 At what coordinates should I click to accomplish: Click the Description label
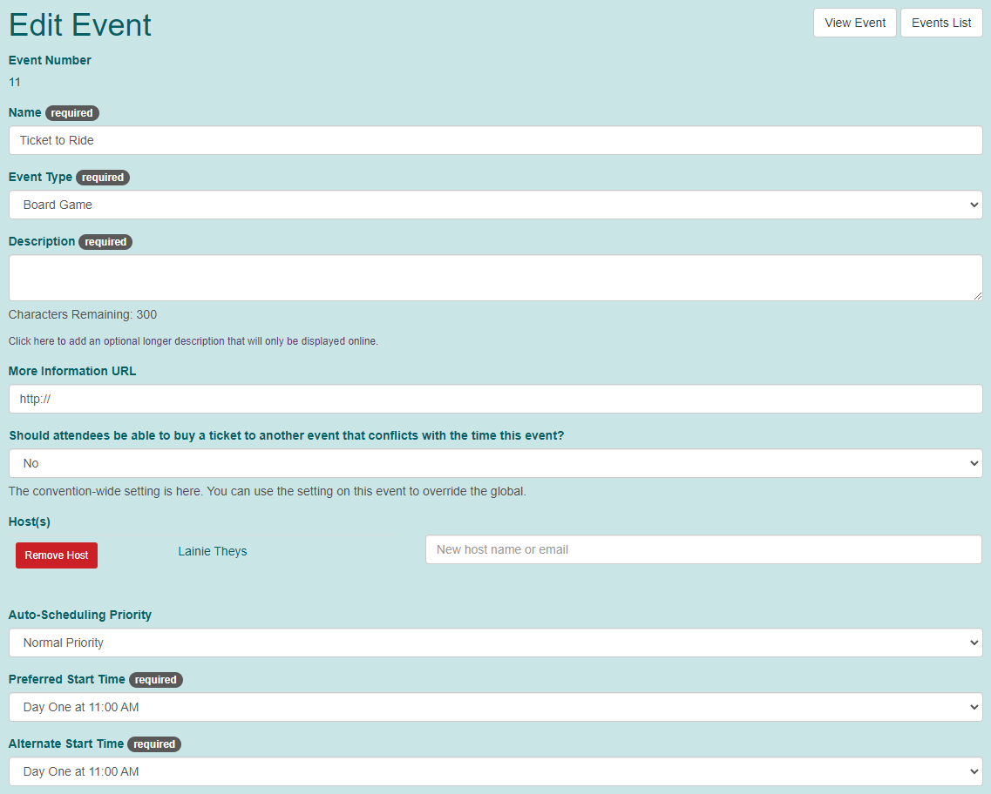tap(42, 241)
